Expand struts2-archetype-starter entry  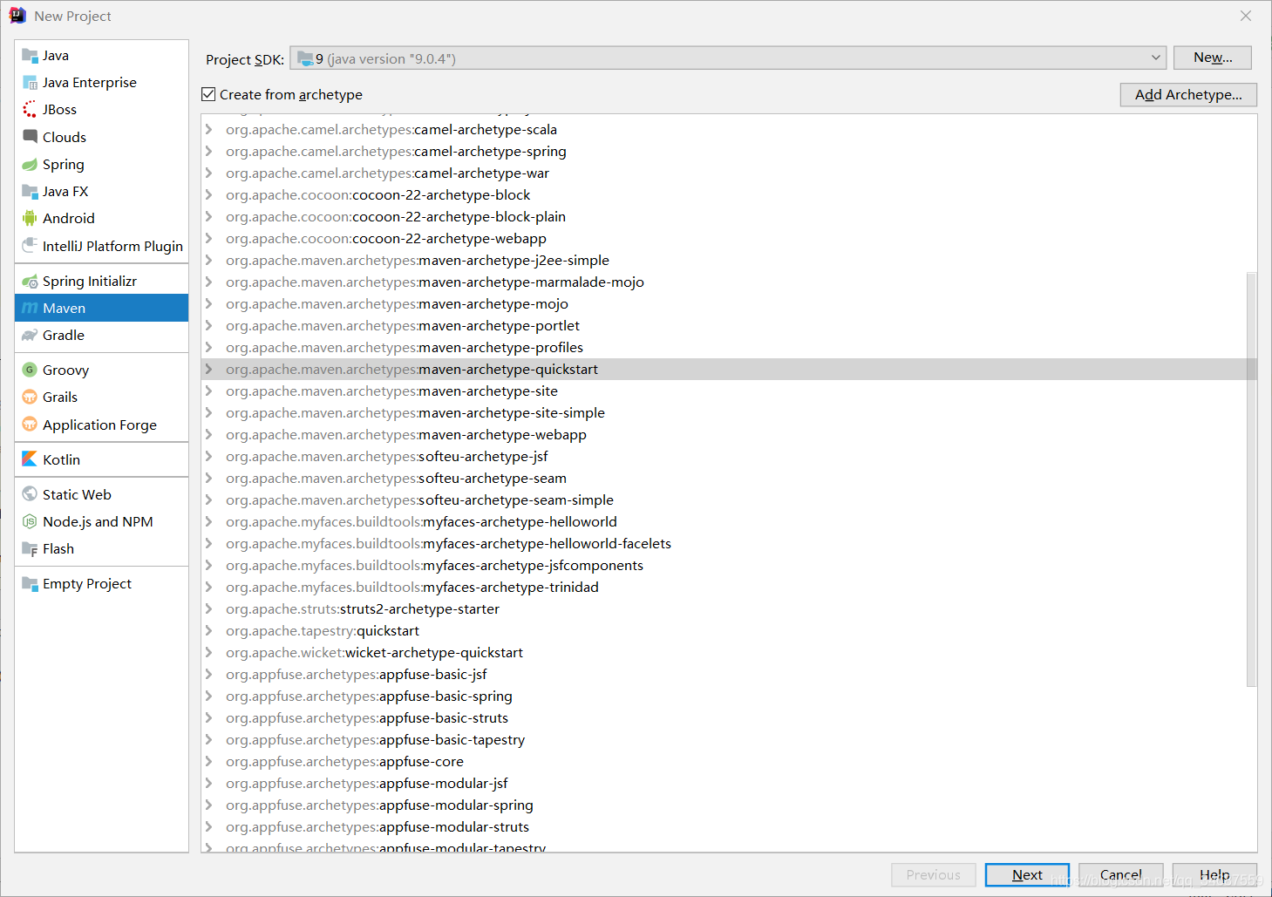click(208, 609)
